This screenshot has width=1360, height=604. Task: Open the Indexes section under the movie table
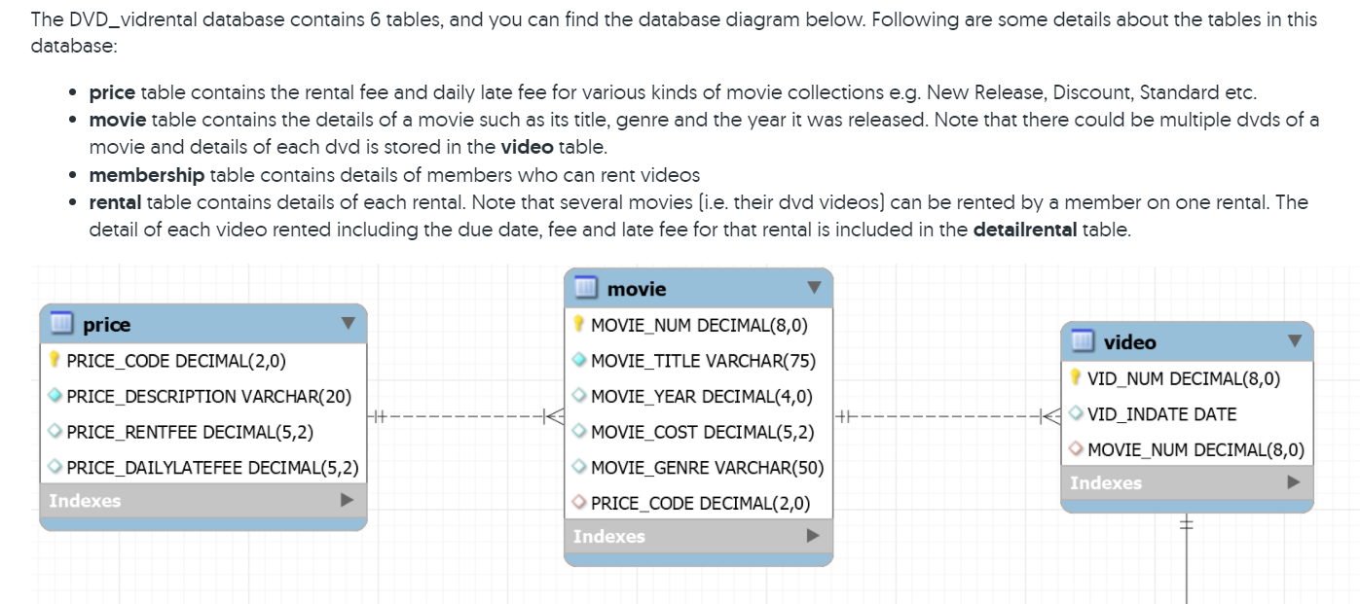tap(811, 536)
